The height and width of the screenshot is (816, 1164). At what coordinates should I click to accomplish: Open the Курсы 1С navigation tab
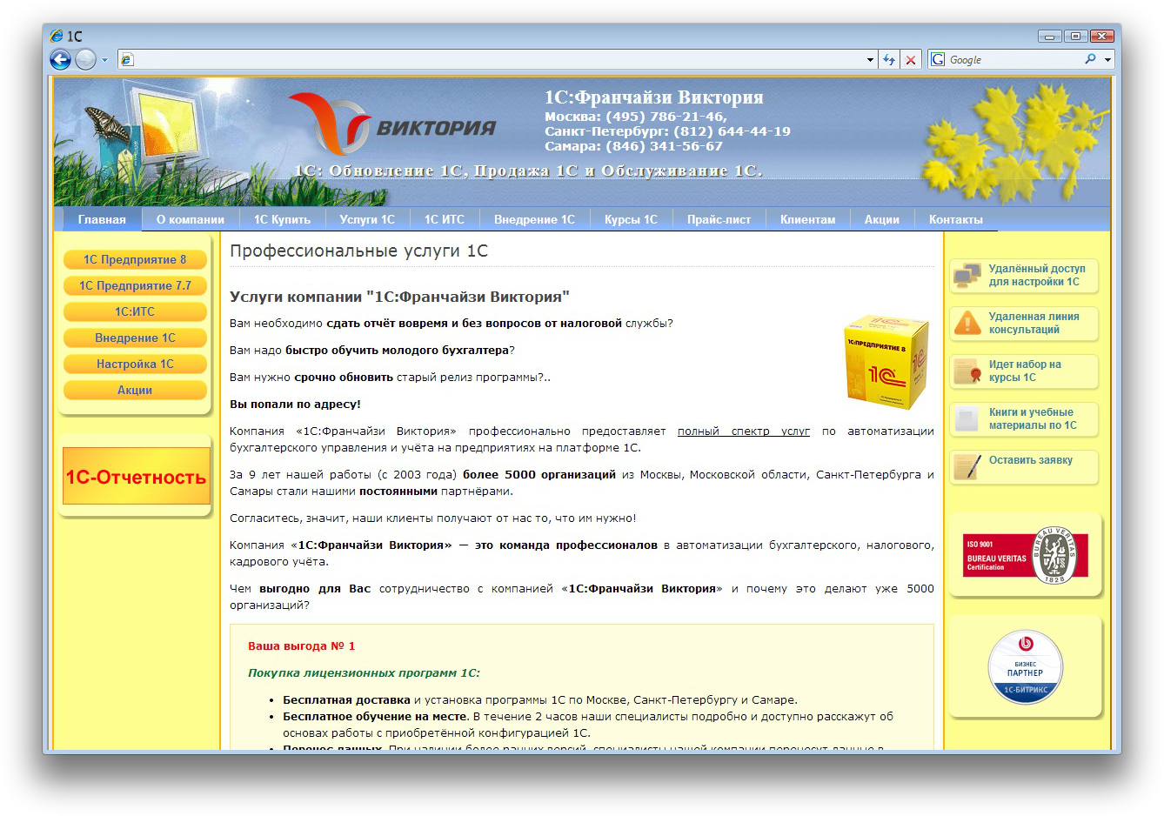point(631,219)
